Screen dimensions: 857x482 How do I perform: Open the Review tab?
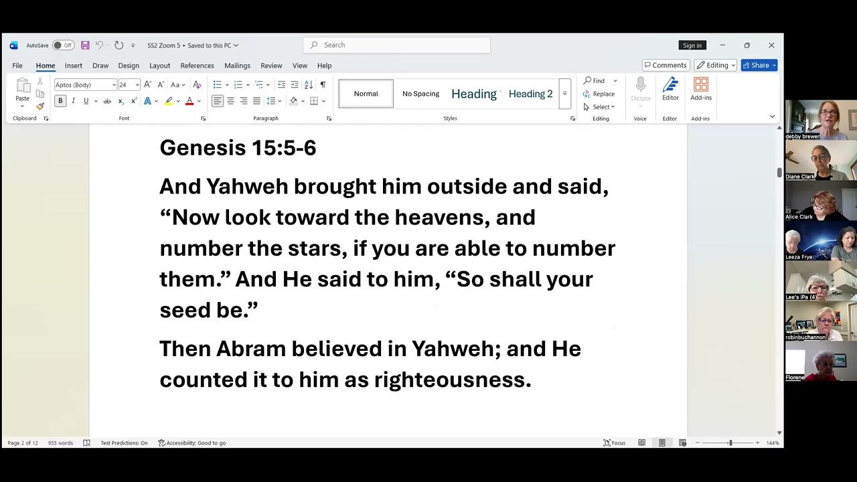pos(271,66)
